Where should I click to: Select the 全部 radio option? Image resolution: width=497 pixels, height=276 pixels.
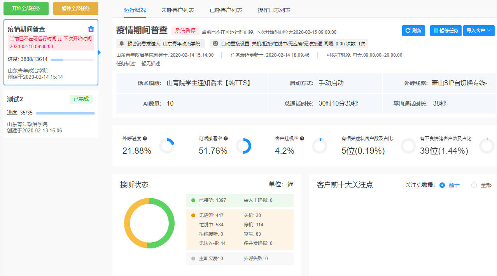click(474, 185)
